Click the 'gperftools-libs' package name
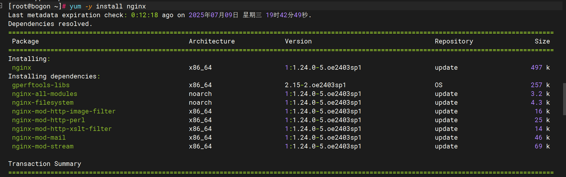This screenshot has height=177, width=566. [x=41, y=85]
